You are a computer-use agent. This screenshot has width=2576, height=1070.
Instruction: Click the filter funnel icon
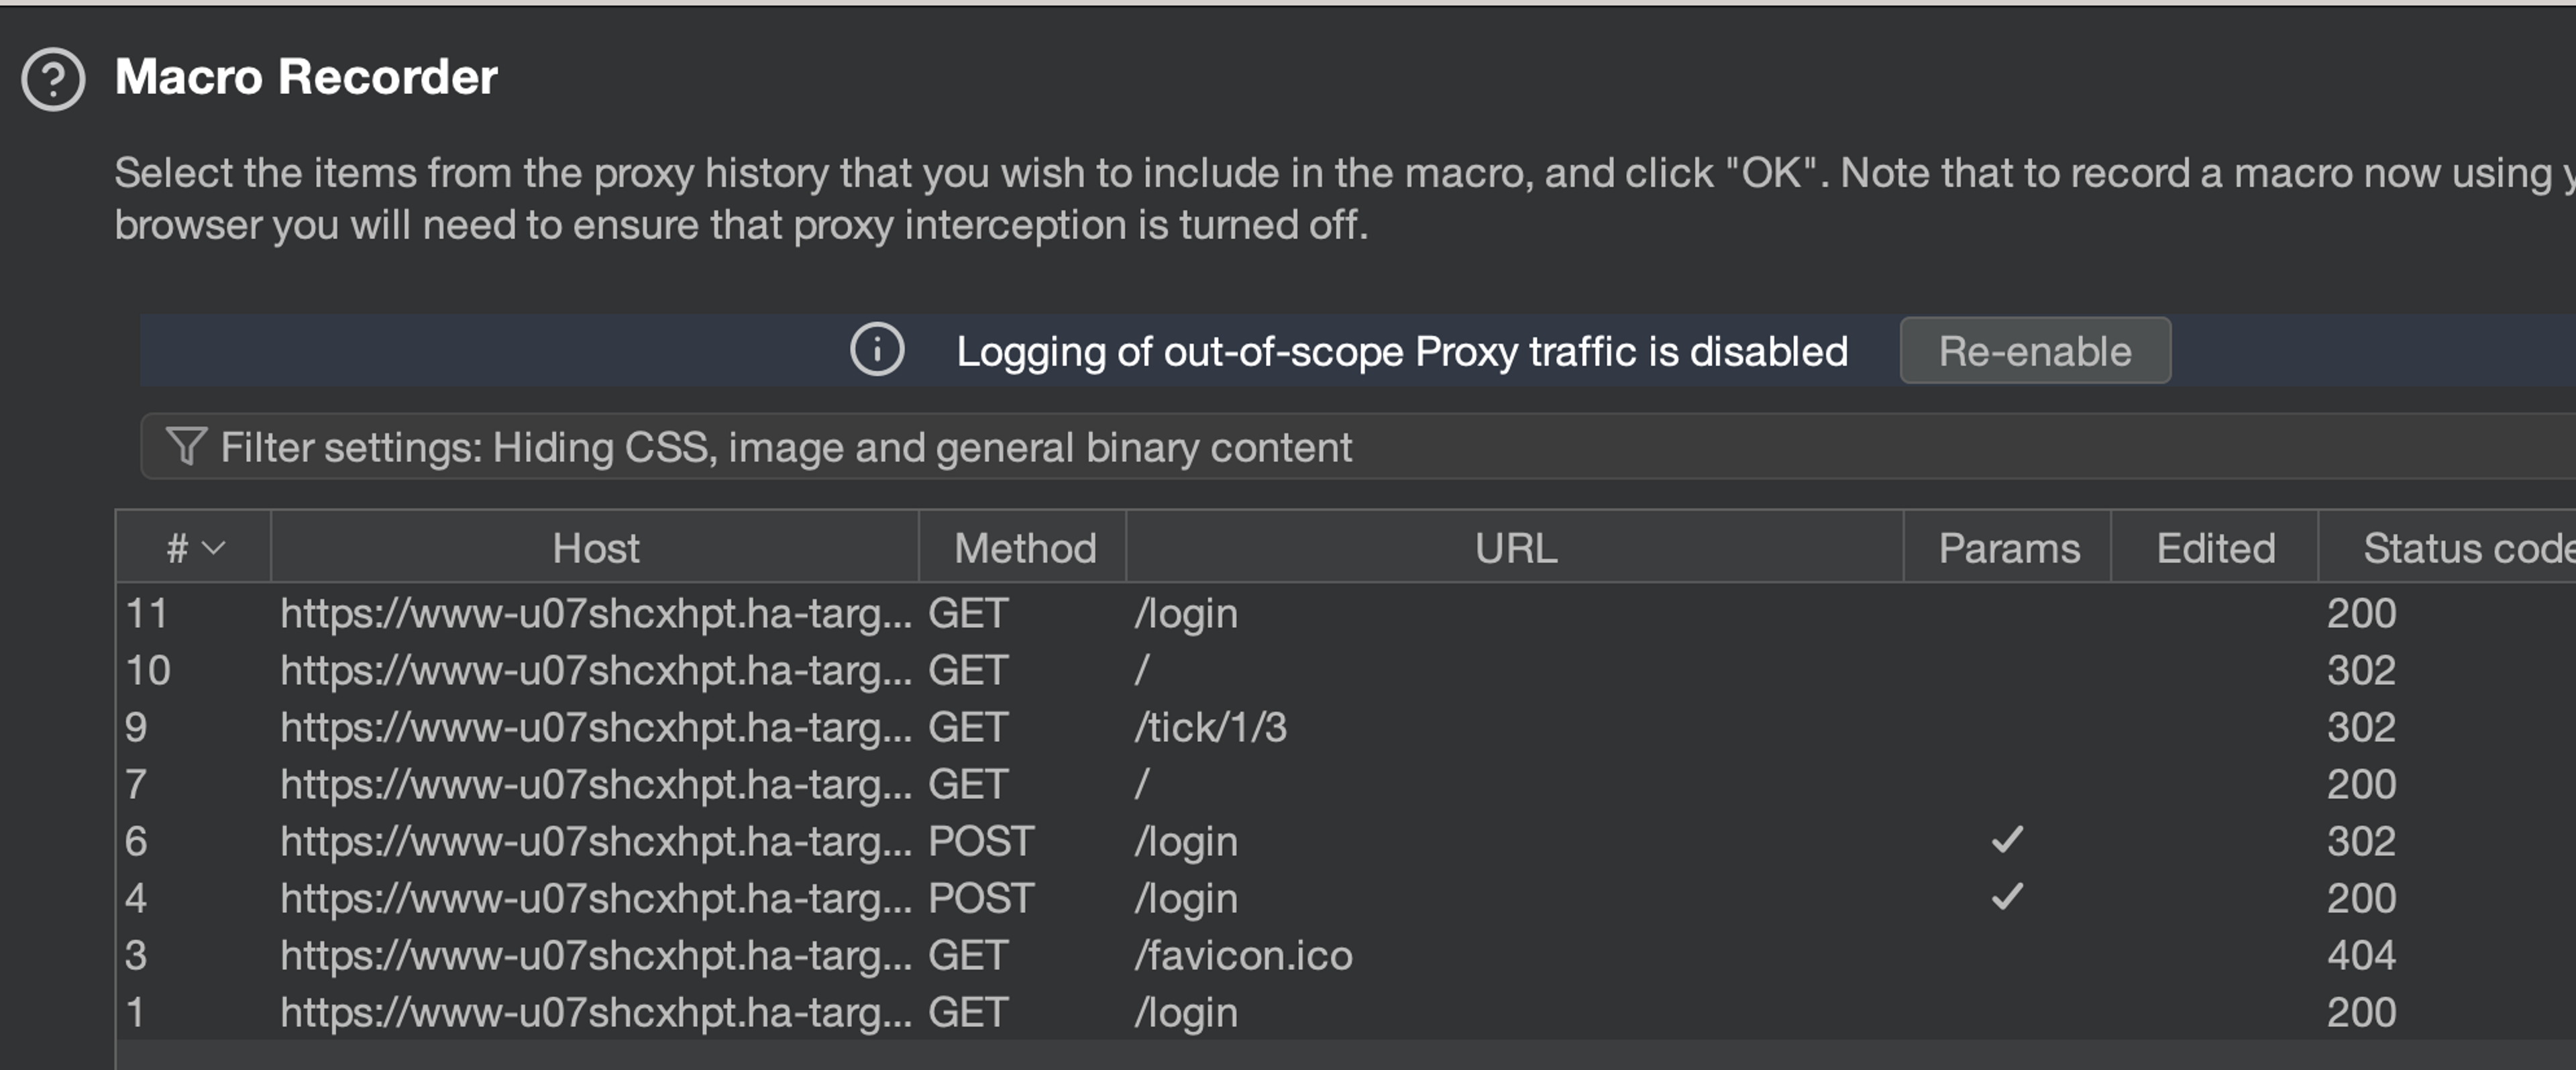(186, 447)
